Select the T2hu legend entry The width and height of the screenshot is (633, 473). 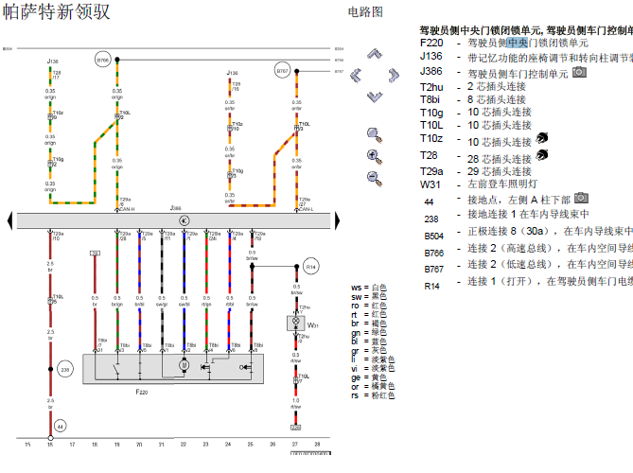tap(473, 87)
